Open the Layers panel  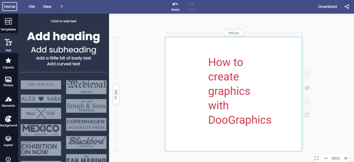(8, 141)
